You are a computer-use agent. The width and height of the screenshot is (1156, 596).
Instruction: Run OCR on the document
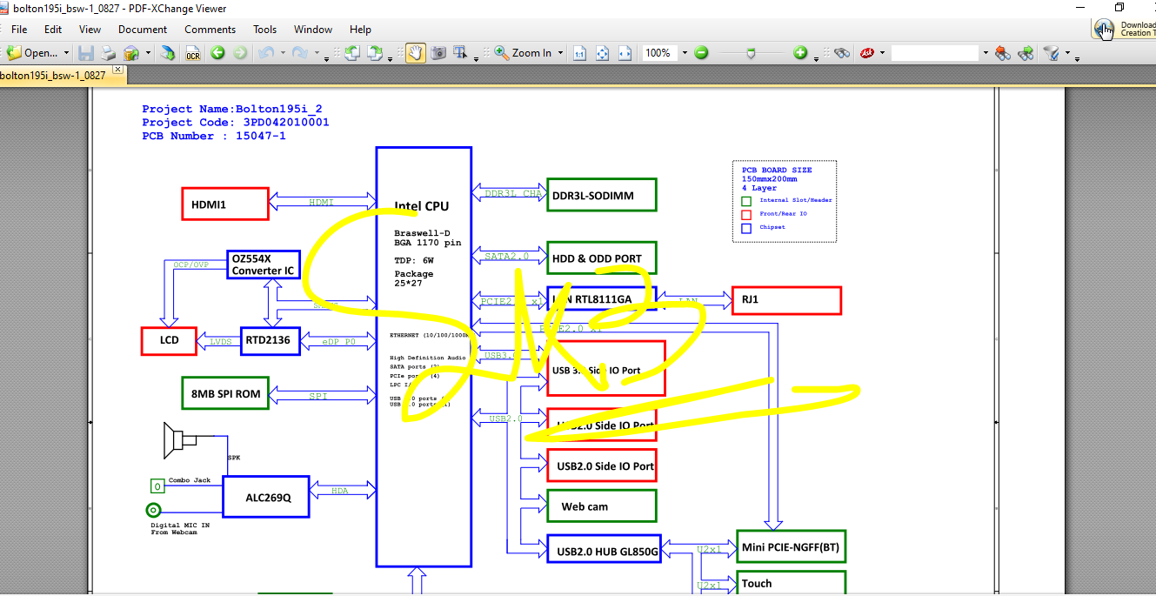(x=193, y=53)
